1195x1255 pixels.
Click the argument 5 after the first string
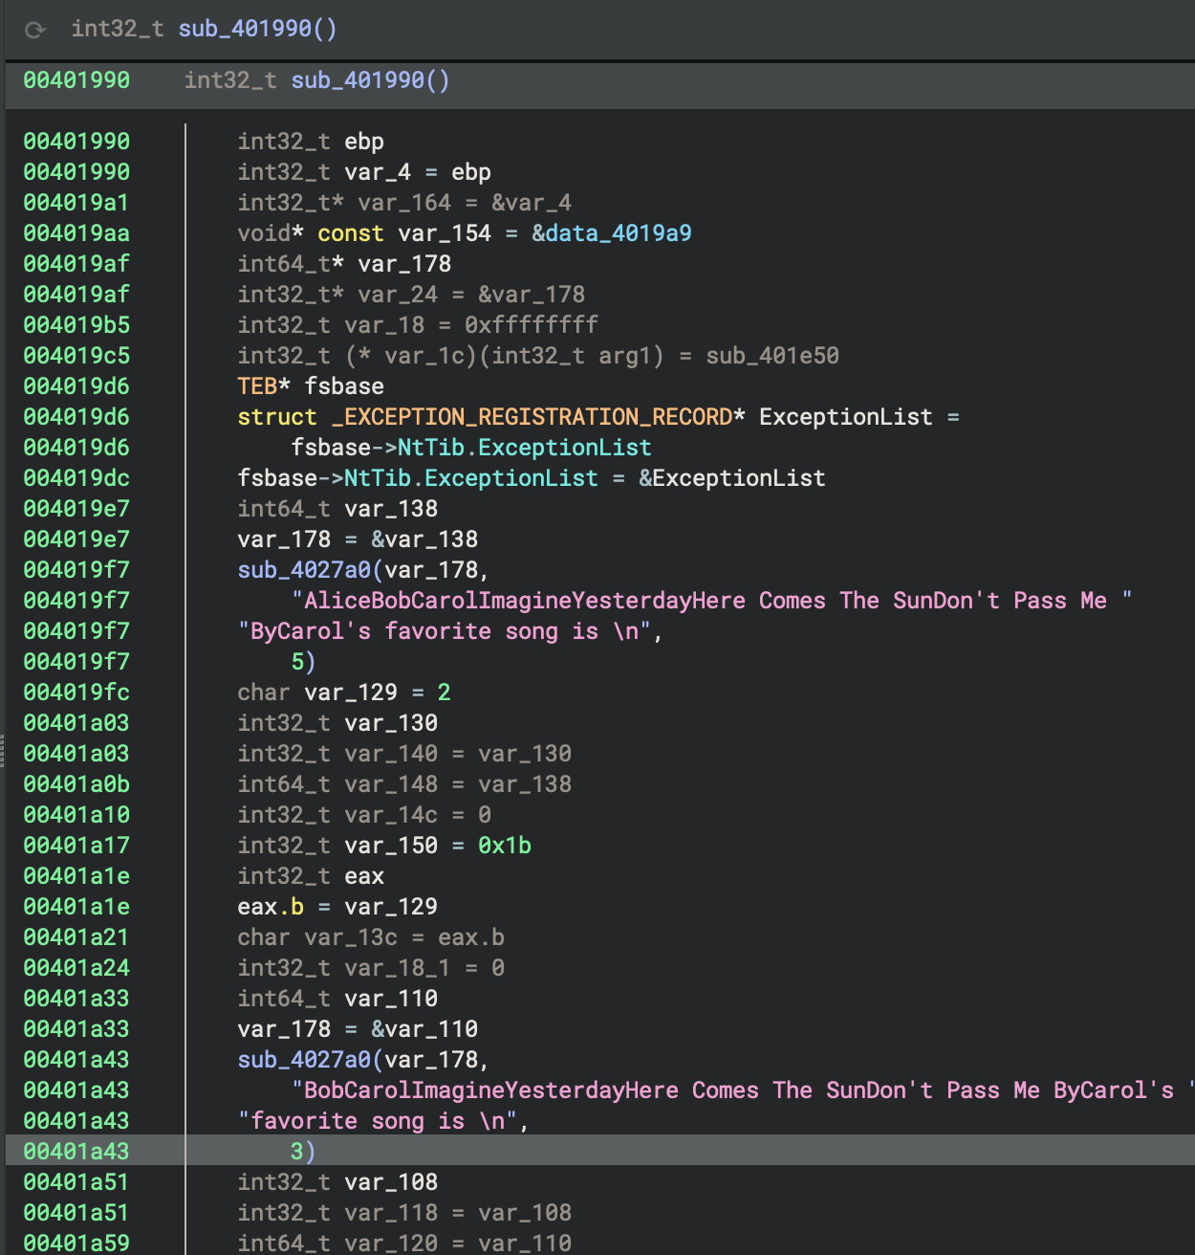click(x=297, y=662)
